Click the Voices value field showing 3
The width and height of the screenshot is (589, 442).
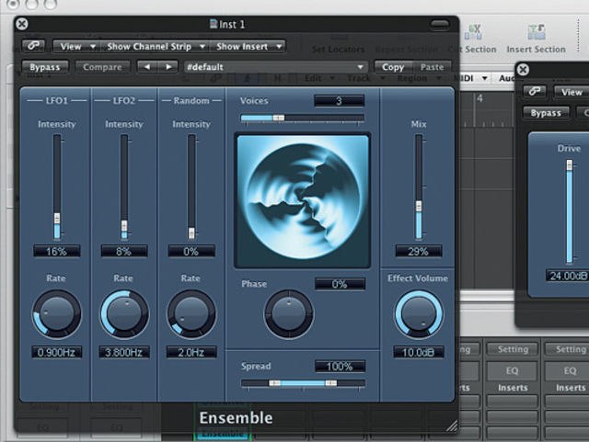click(x=340, y=101)
